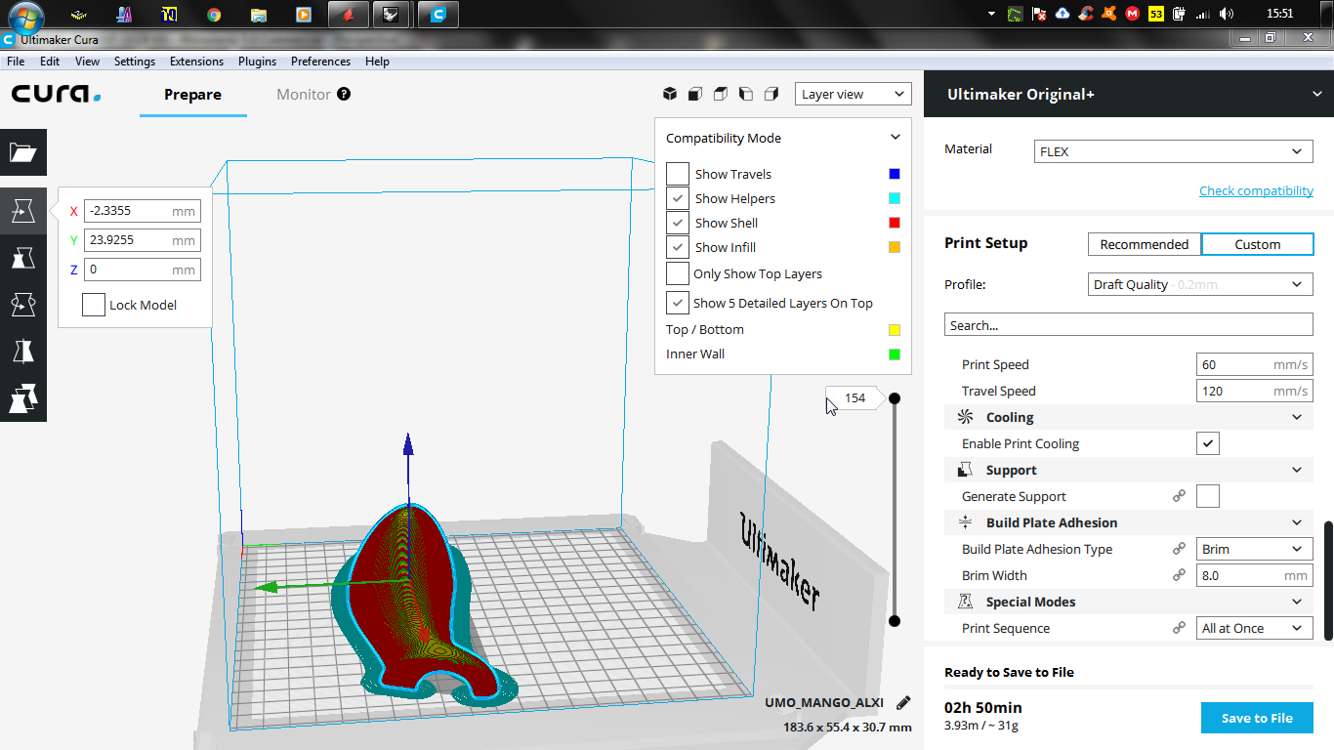1334x750 pixels.
Task: Switch to the Prepare tab
Action: [192, 95]
